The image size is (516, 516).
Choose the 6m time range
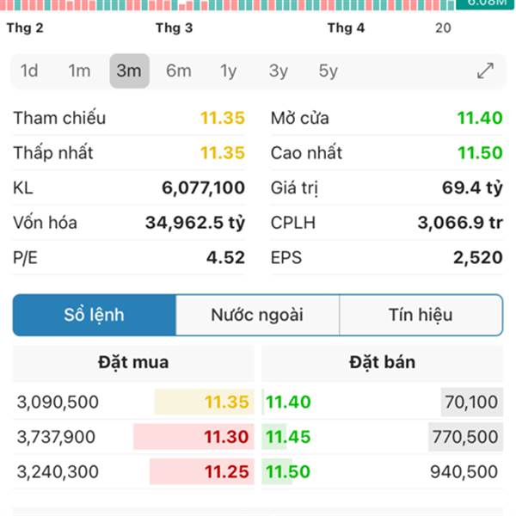point(179,71)
